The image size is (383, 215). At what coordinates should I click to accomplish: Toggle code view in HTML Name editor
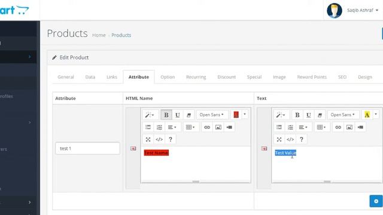coord(159,139)
